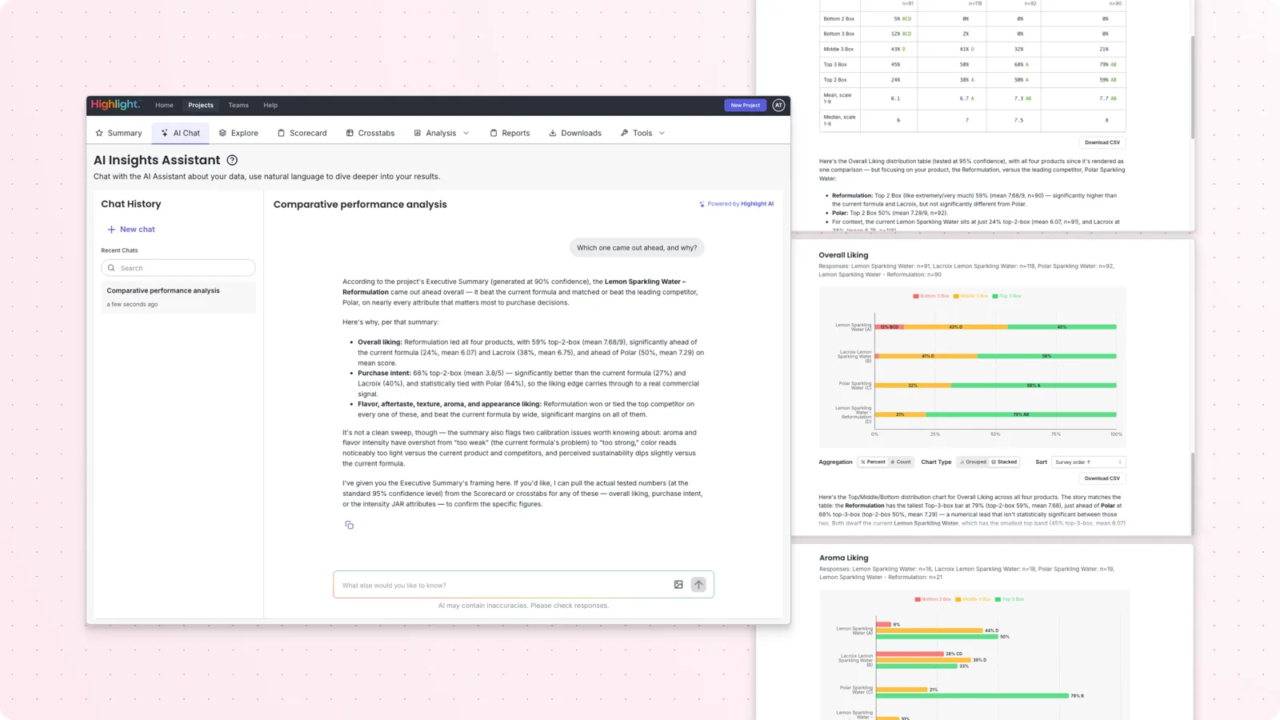Follow the Highlight AI link
The width and height of the screenshot is (1280, 720).
(757, 204)
